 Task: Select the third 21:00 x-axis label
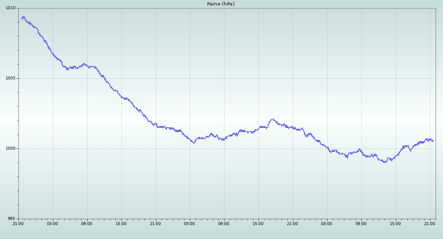click(292, 224)
